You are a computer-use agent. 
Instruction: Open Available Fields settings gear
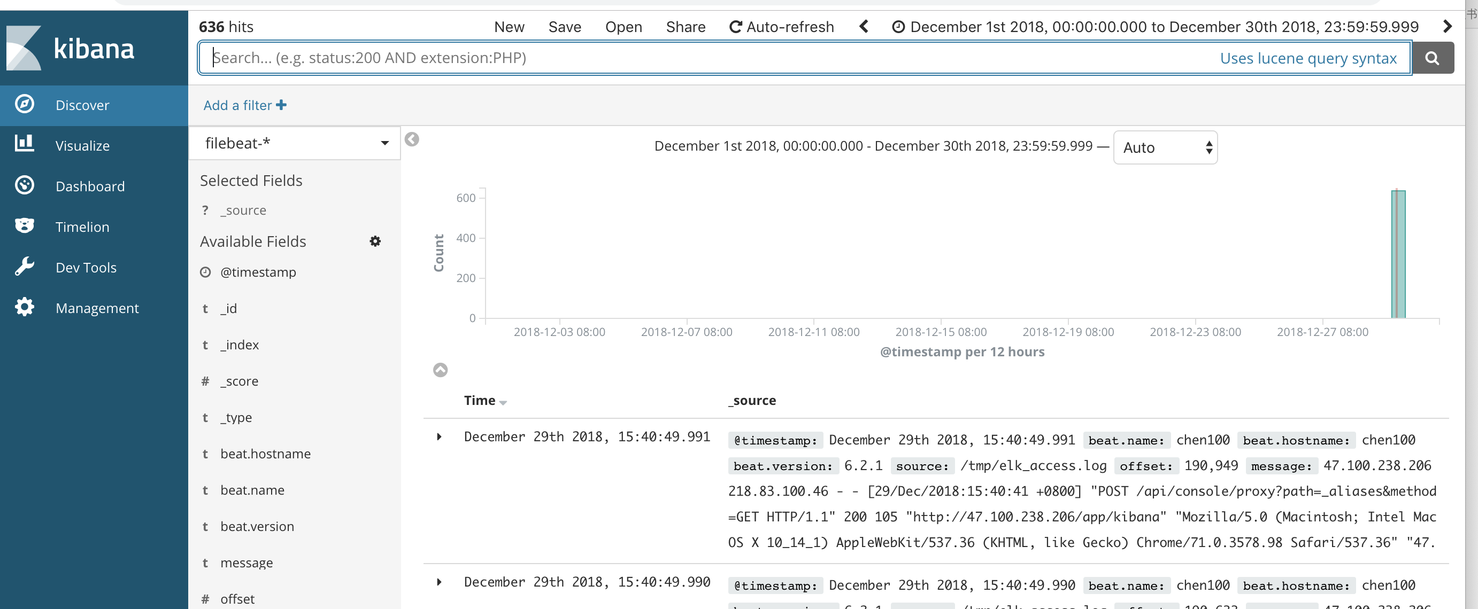(375, 241)
